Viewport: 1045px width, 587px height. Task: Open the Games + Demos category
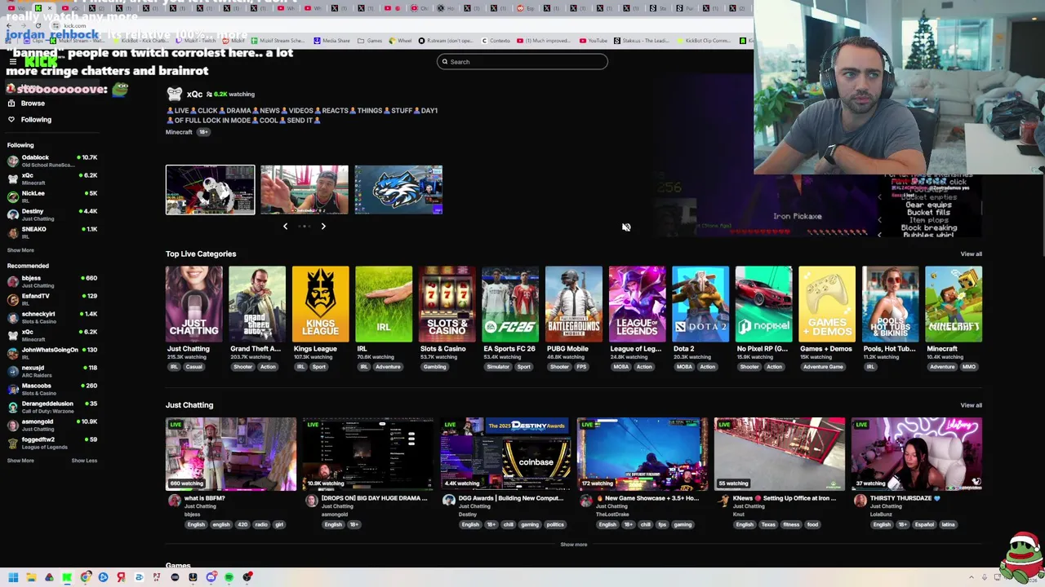(x=827, y=304)
